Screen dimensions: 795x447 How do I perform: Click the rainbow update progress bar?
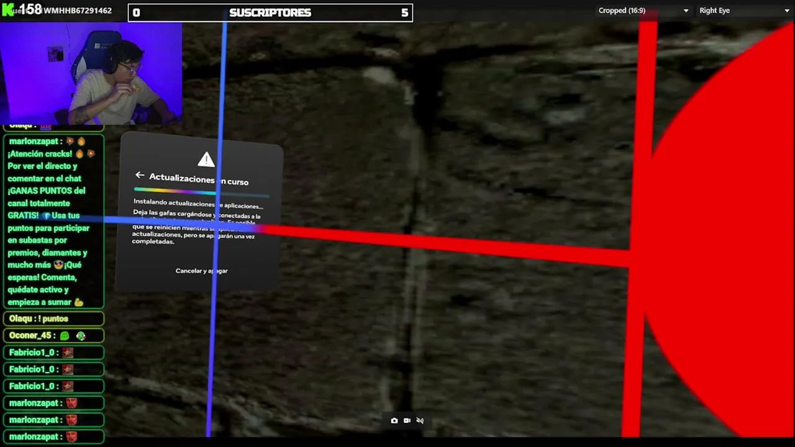[x=202, y=192]
